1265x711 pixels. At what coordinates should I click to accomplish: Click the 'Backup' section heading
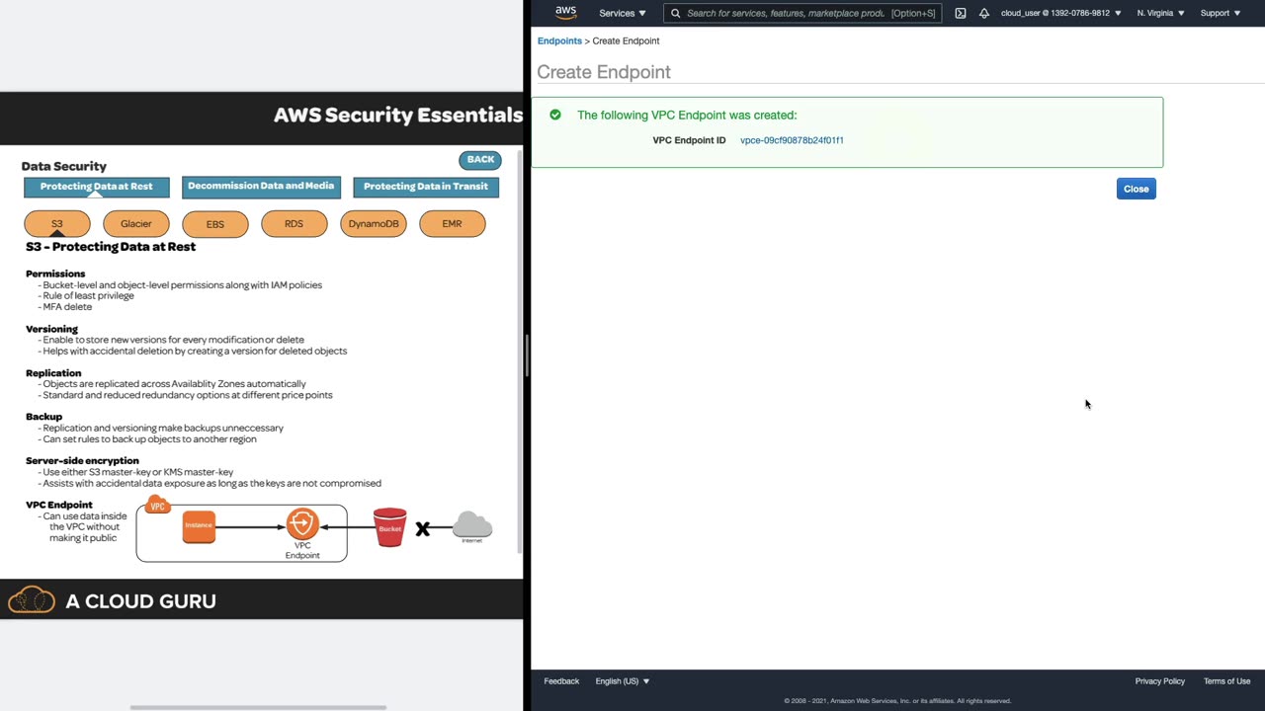point(43,417)
